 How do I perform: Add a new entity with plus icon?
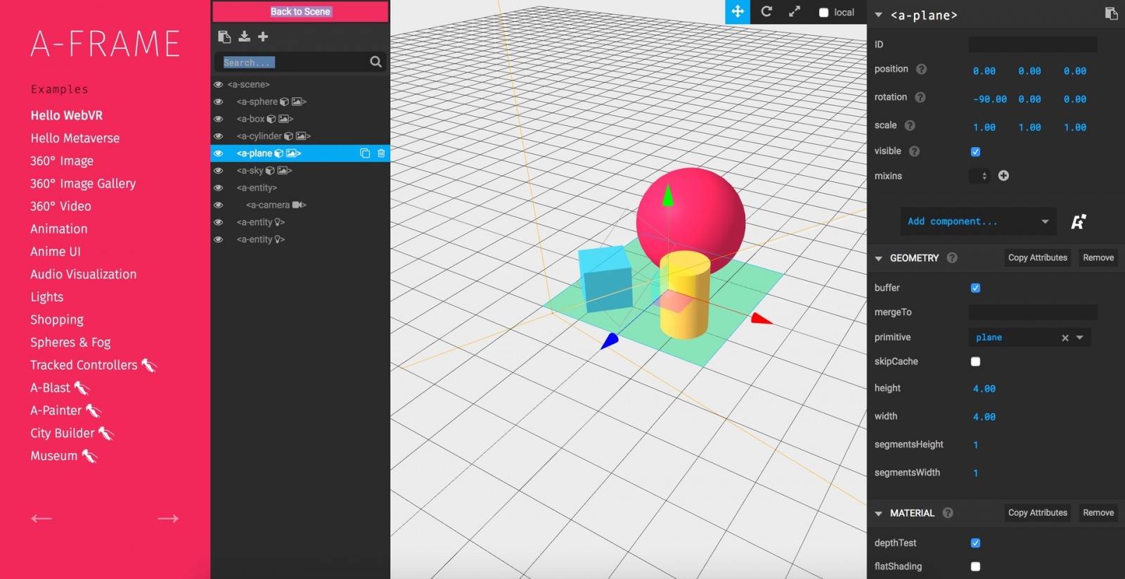click(263, 37)
